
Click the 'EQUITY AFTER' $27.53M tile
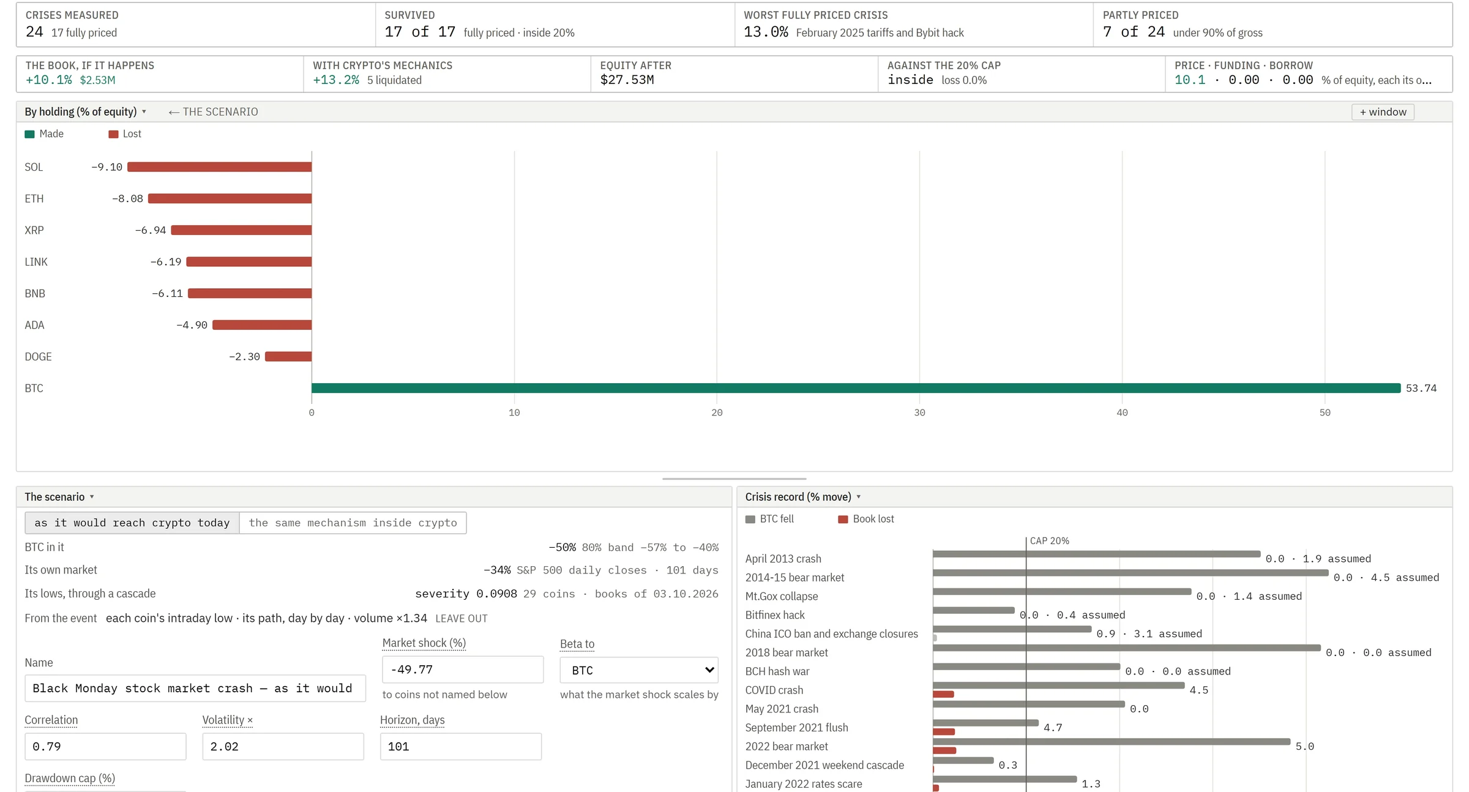pos(734,73)
